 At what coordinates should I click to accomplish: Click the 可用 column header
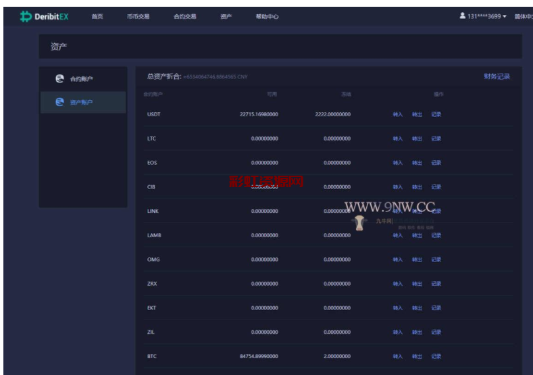(x=272, y=94)
